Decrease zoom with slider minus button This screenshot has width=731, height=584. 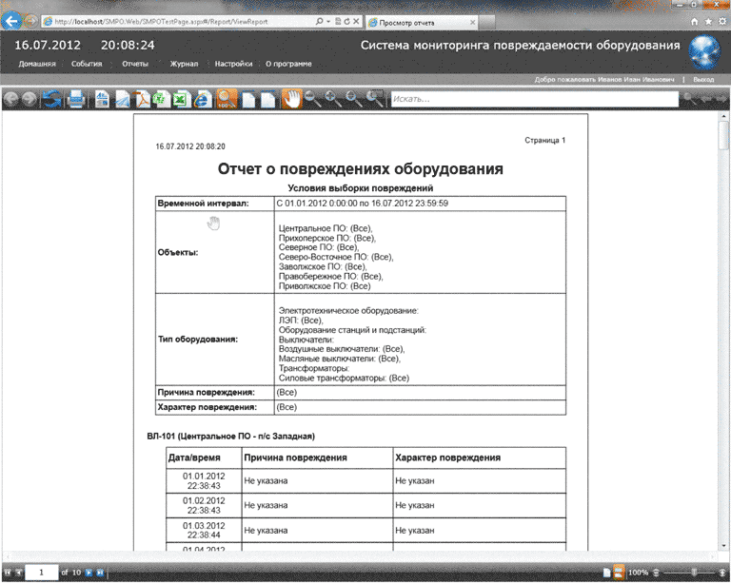656,573
